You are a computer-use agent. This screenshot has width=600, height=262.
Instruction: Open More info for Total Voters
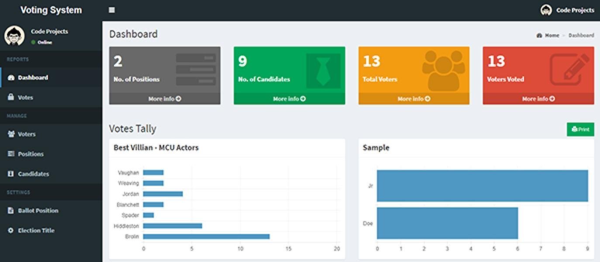coord(414,99)
